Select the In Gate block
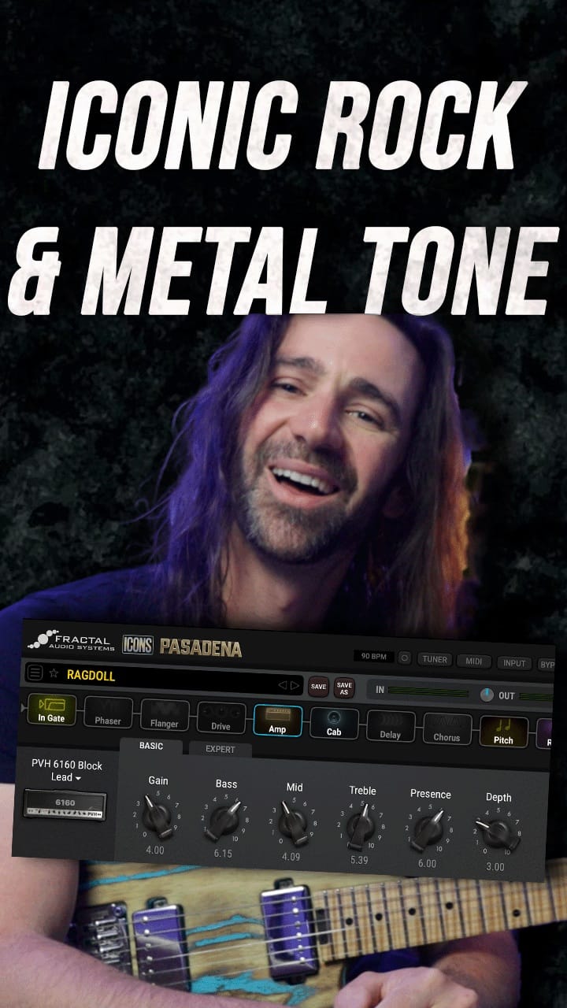567x1008 pixels. click(x=52, y=709)
